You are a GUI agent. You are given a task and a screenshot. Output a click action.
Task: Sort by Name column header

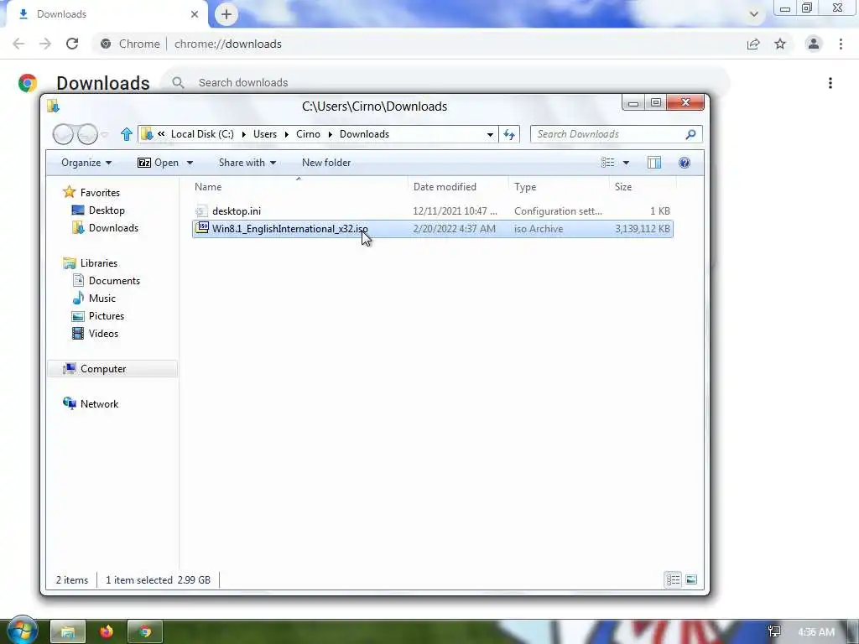point(299,187)
